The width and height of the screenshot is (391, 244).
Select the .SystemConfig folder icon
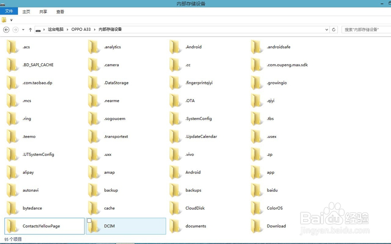(x=175, y=119)
